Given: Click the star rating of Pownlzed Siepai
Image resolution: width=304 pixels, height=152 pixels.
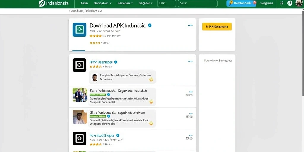Looking at the screenshot, I should click(96, 144).
